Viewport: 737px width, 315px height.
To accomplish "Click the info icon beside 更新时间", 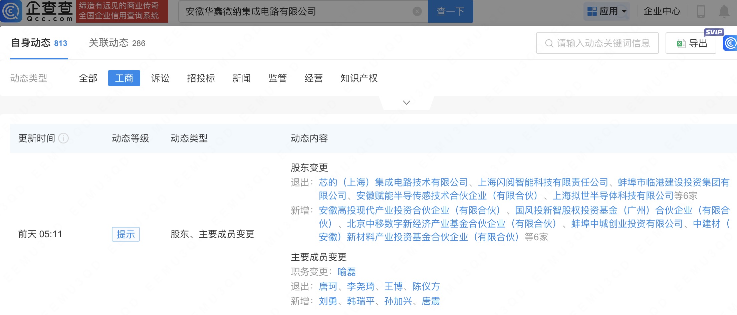I will [x=63, y=138].
